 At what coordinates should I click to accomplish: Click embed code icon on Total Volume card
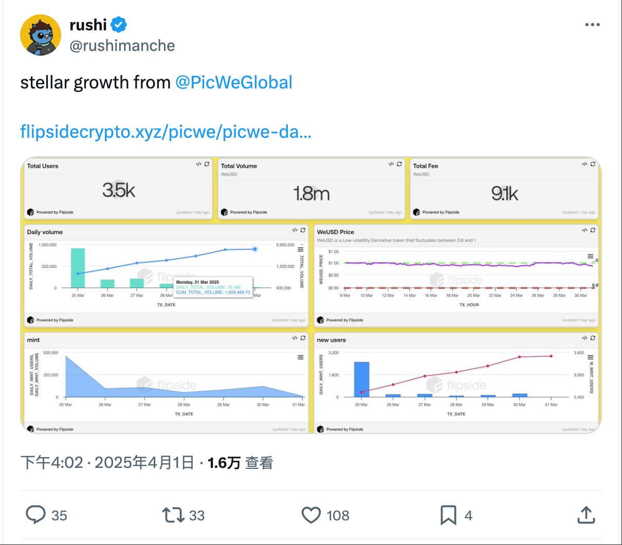coord(391,164)
